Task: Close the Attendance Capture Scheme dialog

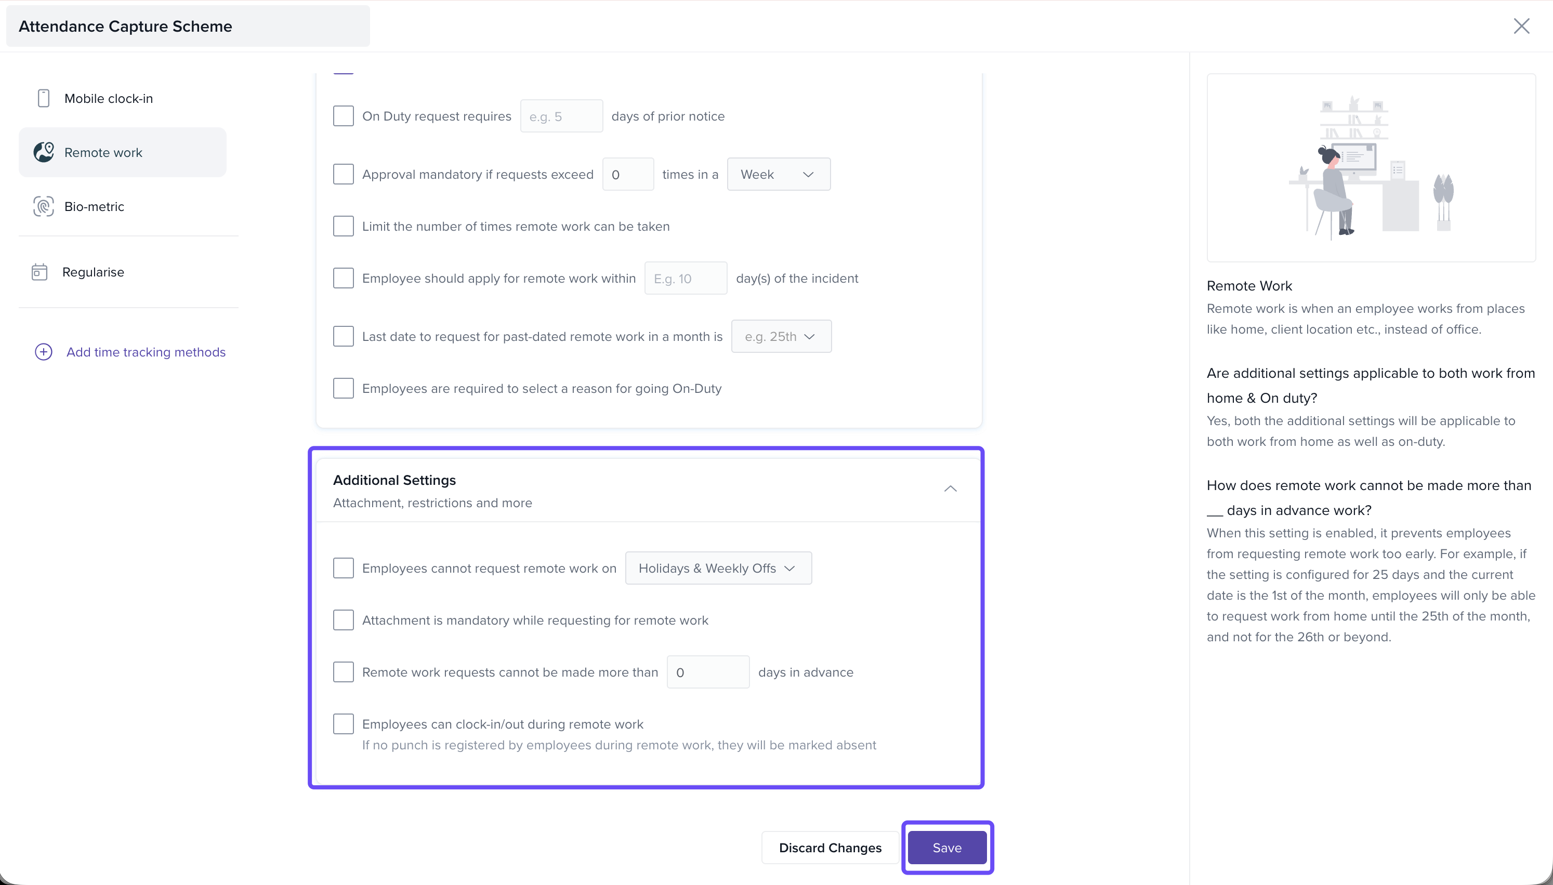Action: point(1521,26)
